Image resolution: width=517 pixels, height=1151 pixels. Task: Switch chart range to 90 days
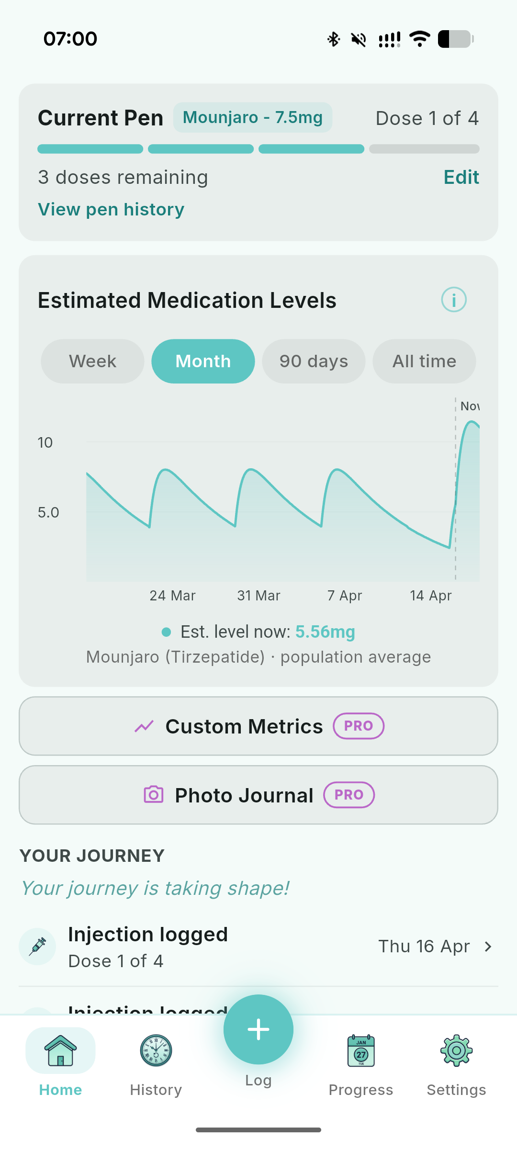click(314, 361)
